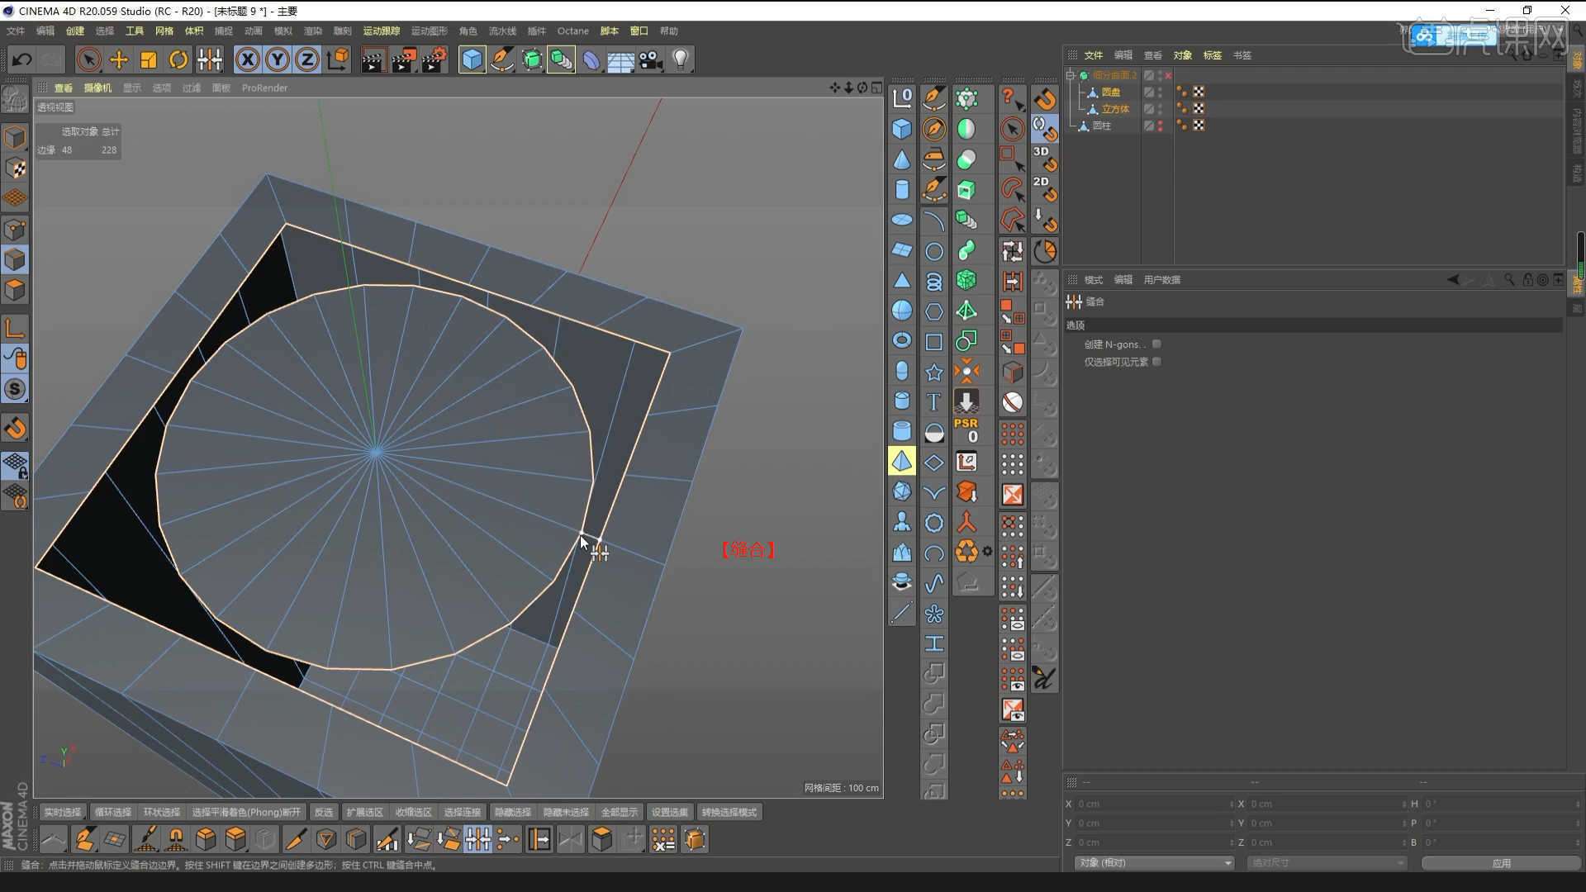1586x892 pixels.
Task: Enable the 仅选择可见元素 checkbox
Action: coord(1156,362)
